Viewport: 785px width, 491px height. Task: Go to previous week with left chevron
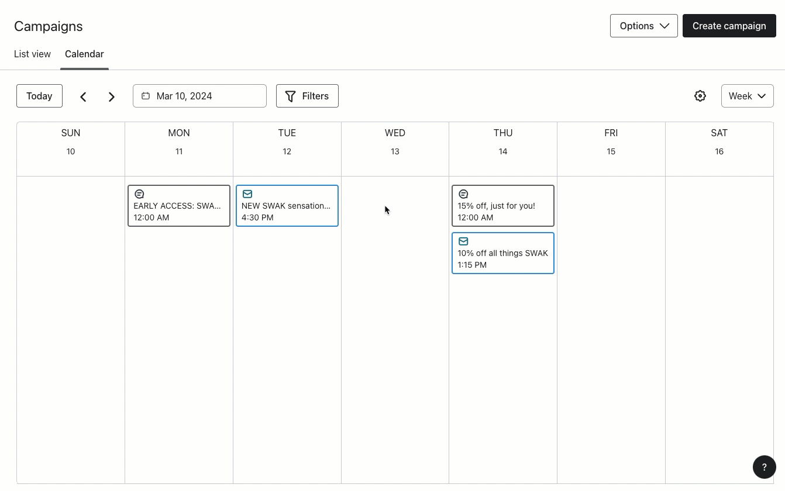point(83,96)
